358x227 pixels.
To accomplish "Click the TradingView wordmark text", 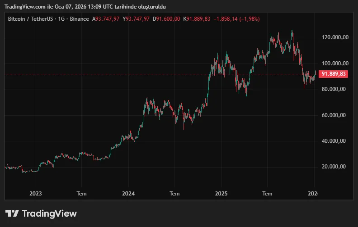I will tap(49, 213).
